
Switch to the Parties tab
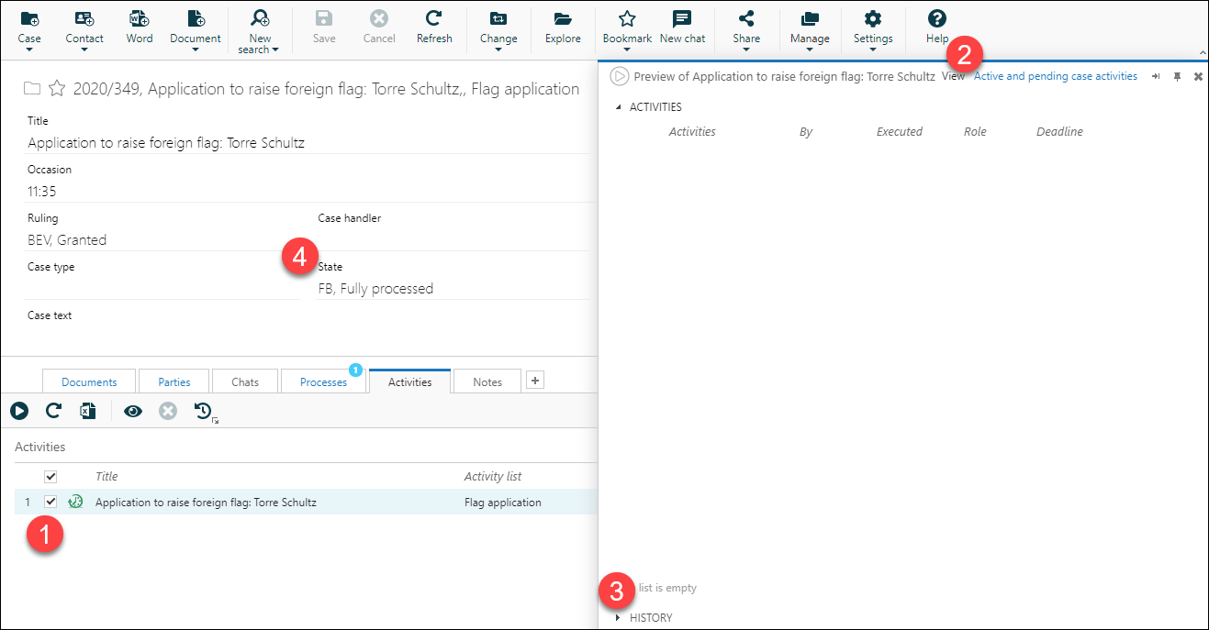pos(174,381)
